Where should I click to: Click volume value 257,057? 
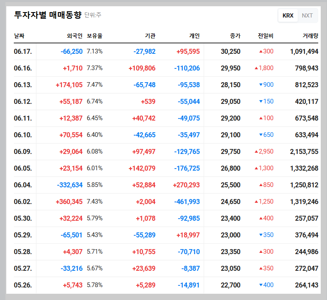pos(307,218)
